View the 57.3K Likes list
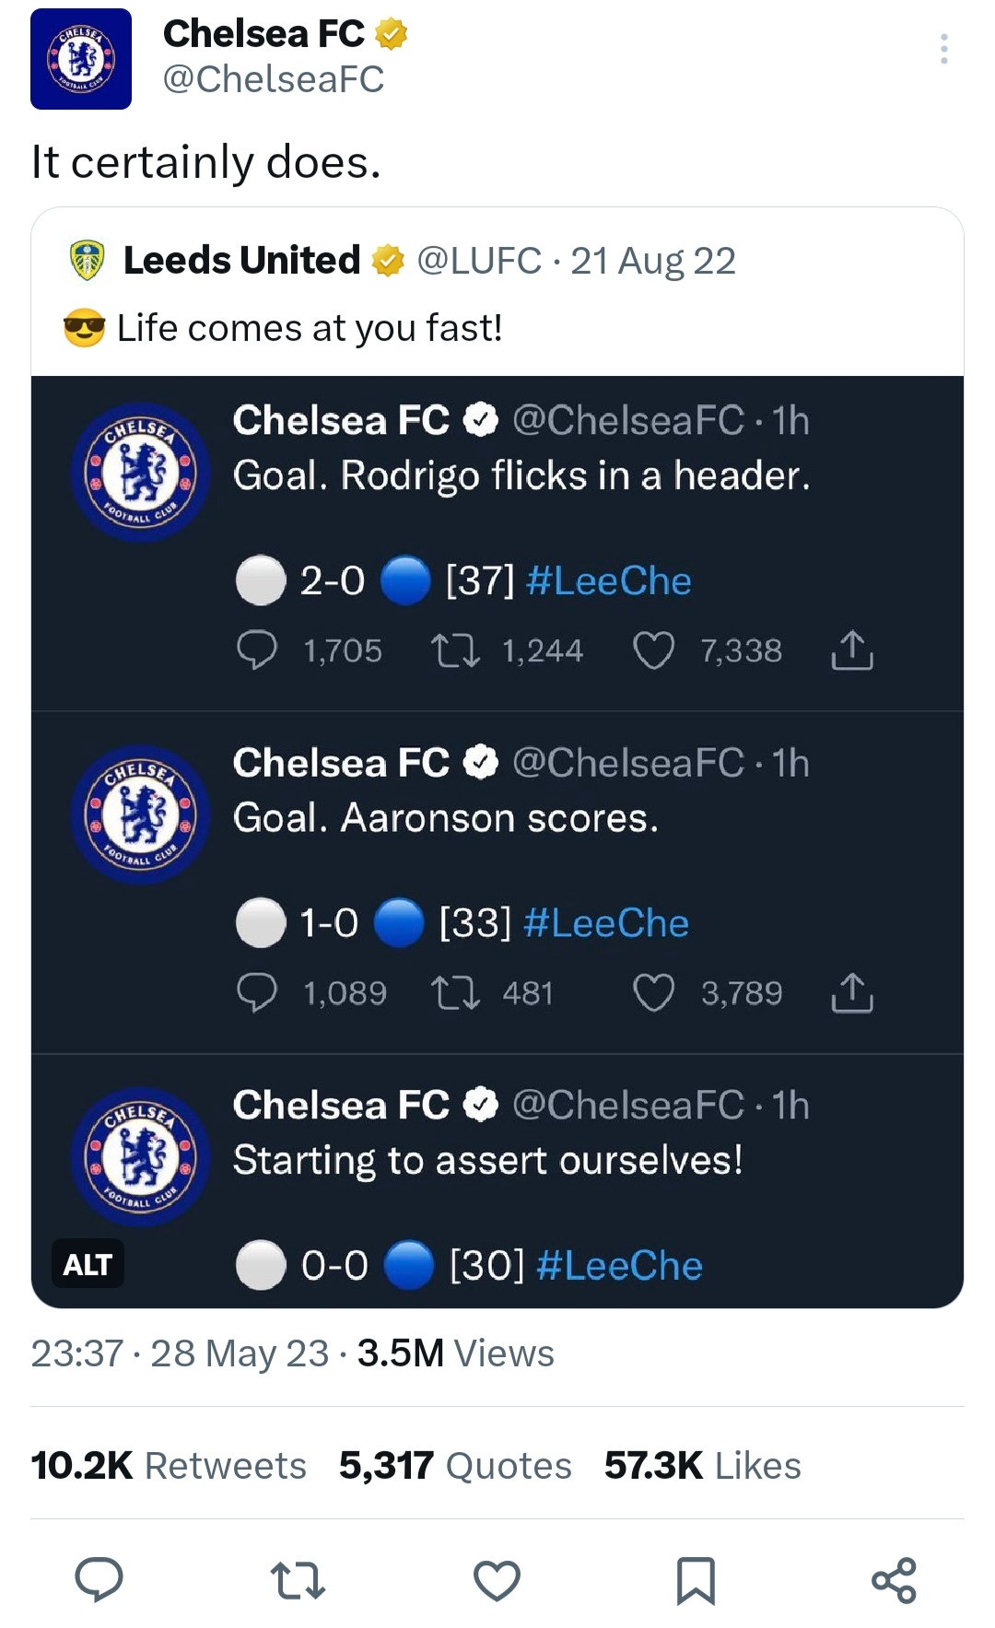This screenshot has width=995, height=1628. (x=703, y=1465)
